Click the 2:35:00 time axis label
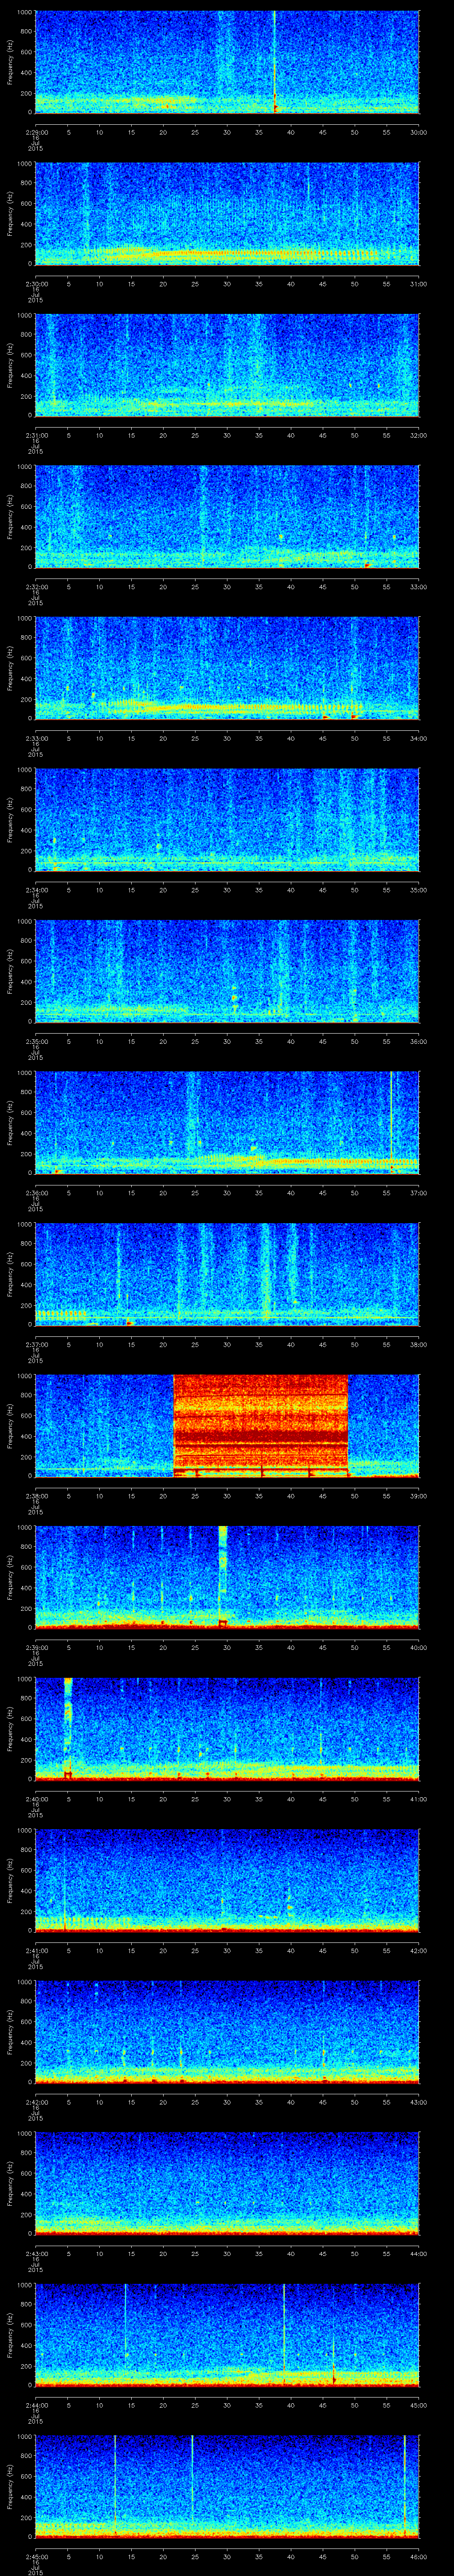The height and width of the screenshot is (2576, 454). click(36, 1041)
